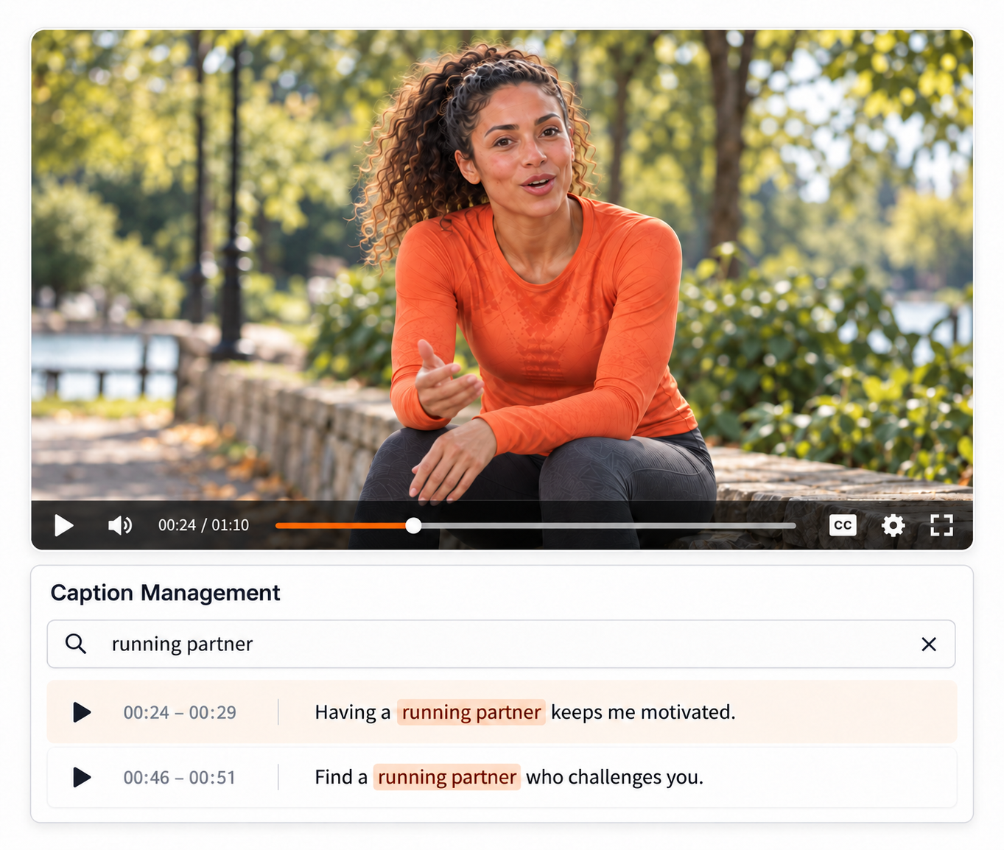Click the Caption Management heading
This screenshot has width=1004, height=850.
click(165, 593)
